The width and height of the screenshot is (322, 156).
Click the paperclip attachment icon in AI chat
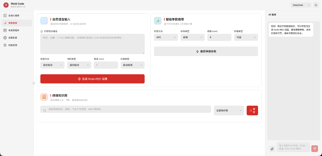tap(272, 149)
